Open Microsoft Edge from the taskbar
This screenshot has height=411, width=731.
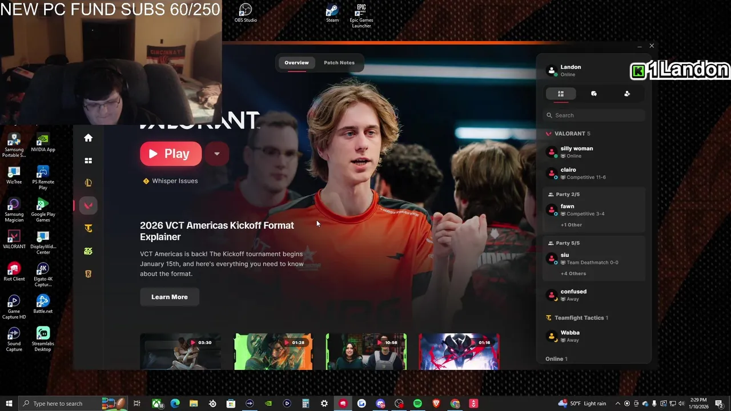(175, 404)
